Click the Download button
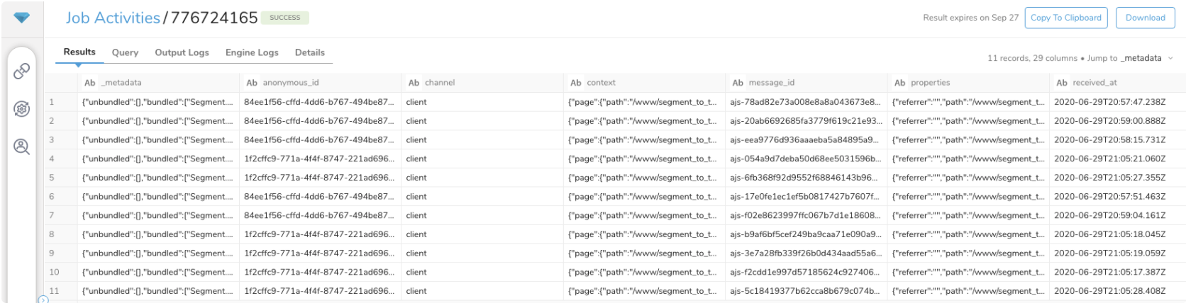Viewport: 1186px width, 303px height. (x=1145, y=18)
